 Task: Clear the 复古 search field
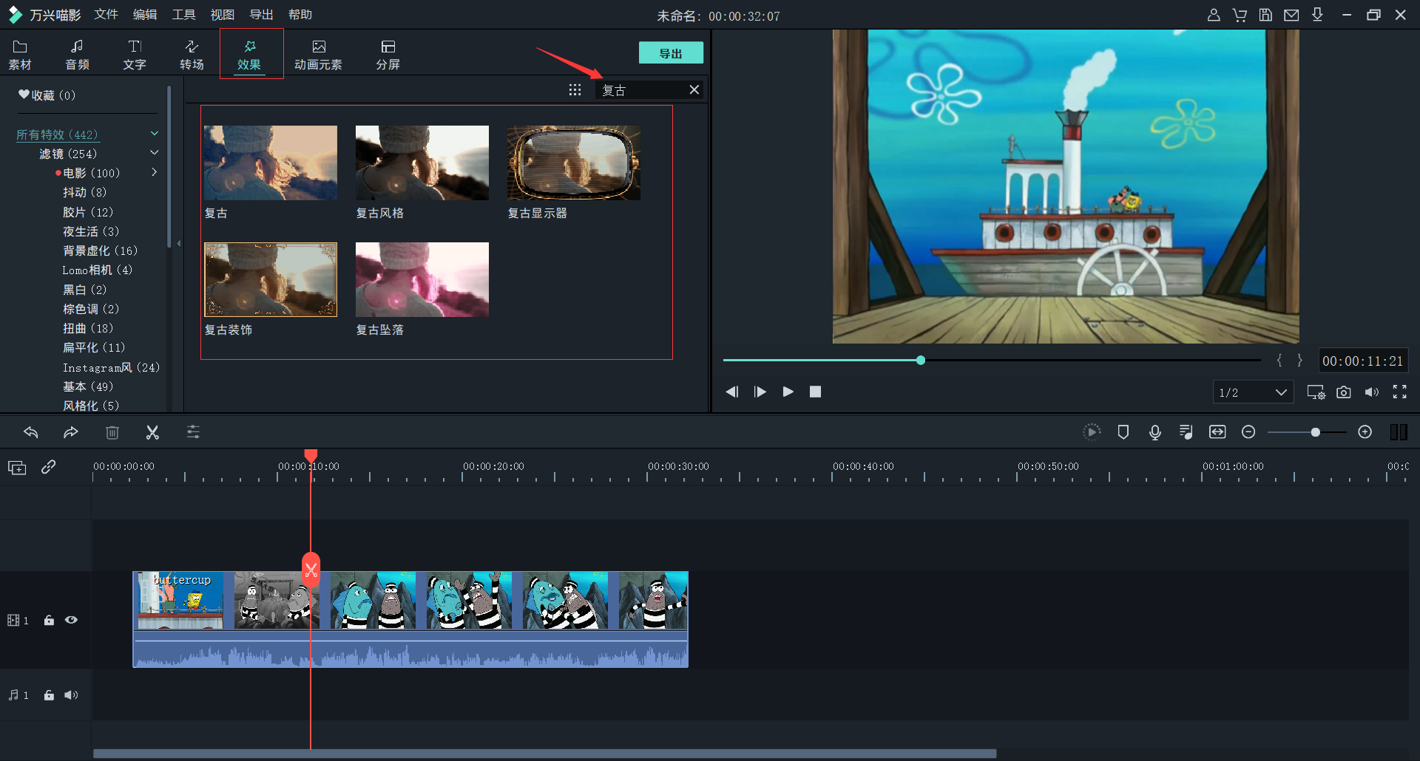coord(694,90)
